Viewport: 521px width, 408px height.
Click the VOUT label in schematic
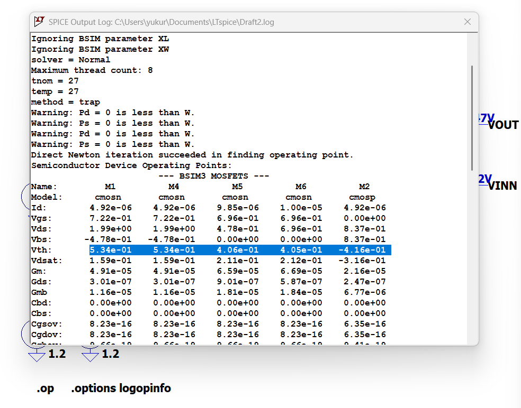503,125
